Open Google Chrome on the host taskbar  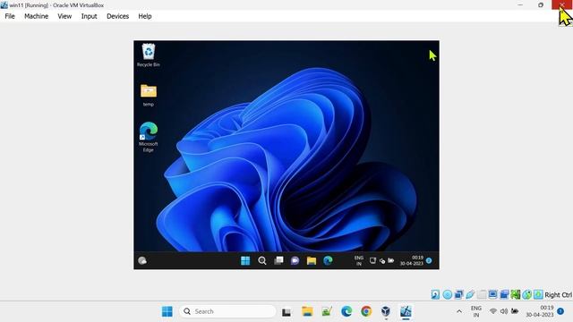[366, 311]
